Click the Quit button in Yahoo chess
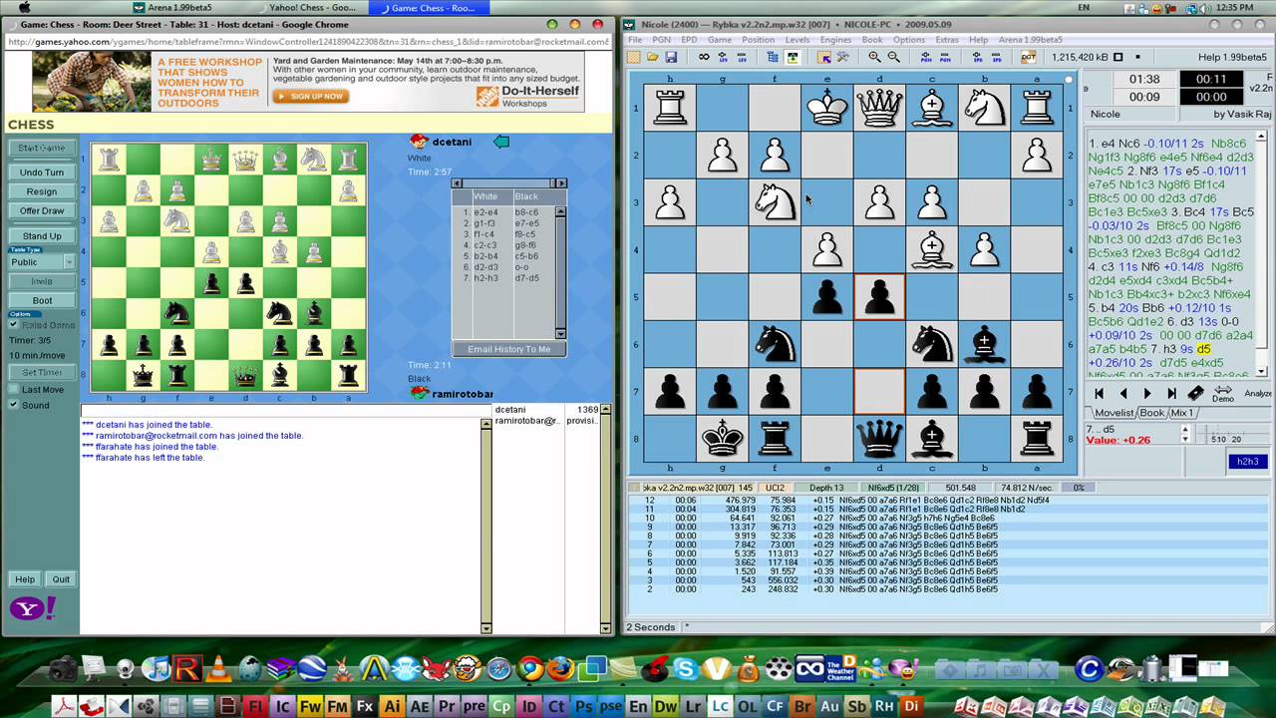This screenshot has height=718, width=1276. pos(61,579)
